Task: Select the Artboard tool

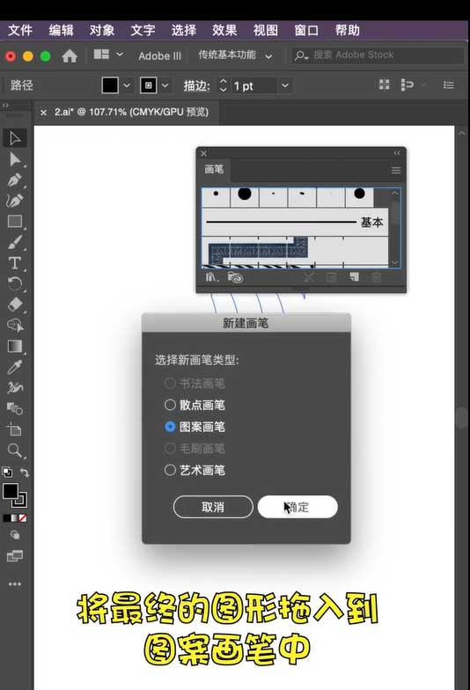Action: [x=15, y=429]
